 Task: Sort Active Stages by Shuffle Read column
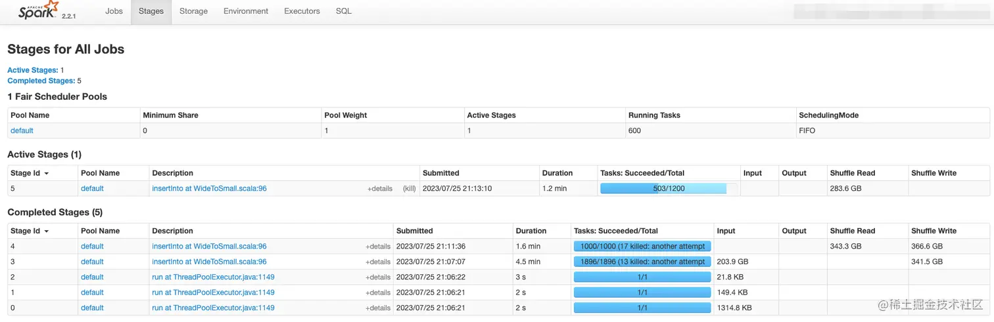(x=853, y=173)
